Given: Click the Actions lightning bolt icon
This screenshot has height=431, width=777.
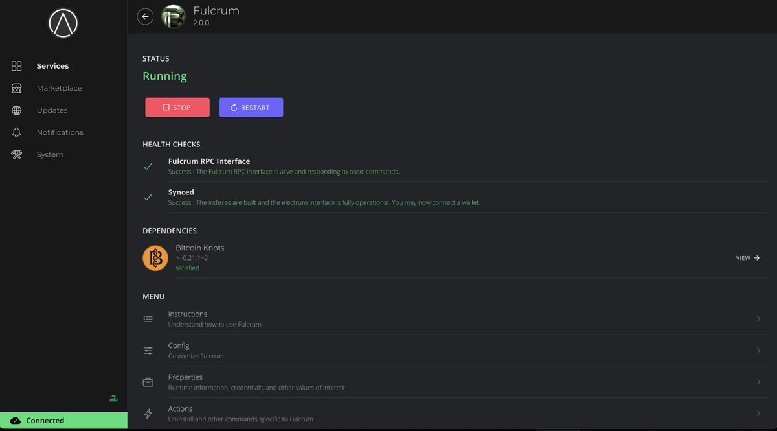Looking at the screenshot, I should click(x=148, y=414).
